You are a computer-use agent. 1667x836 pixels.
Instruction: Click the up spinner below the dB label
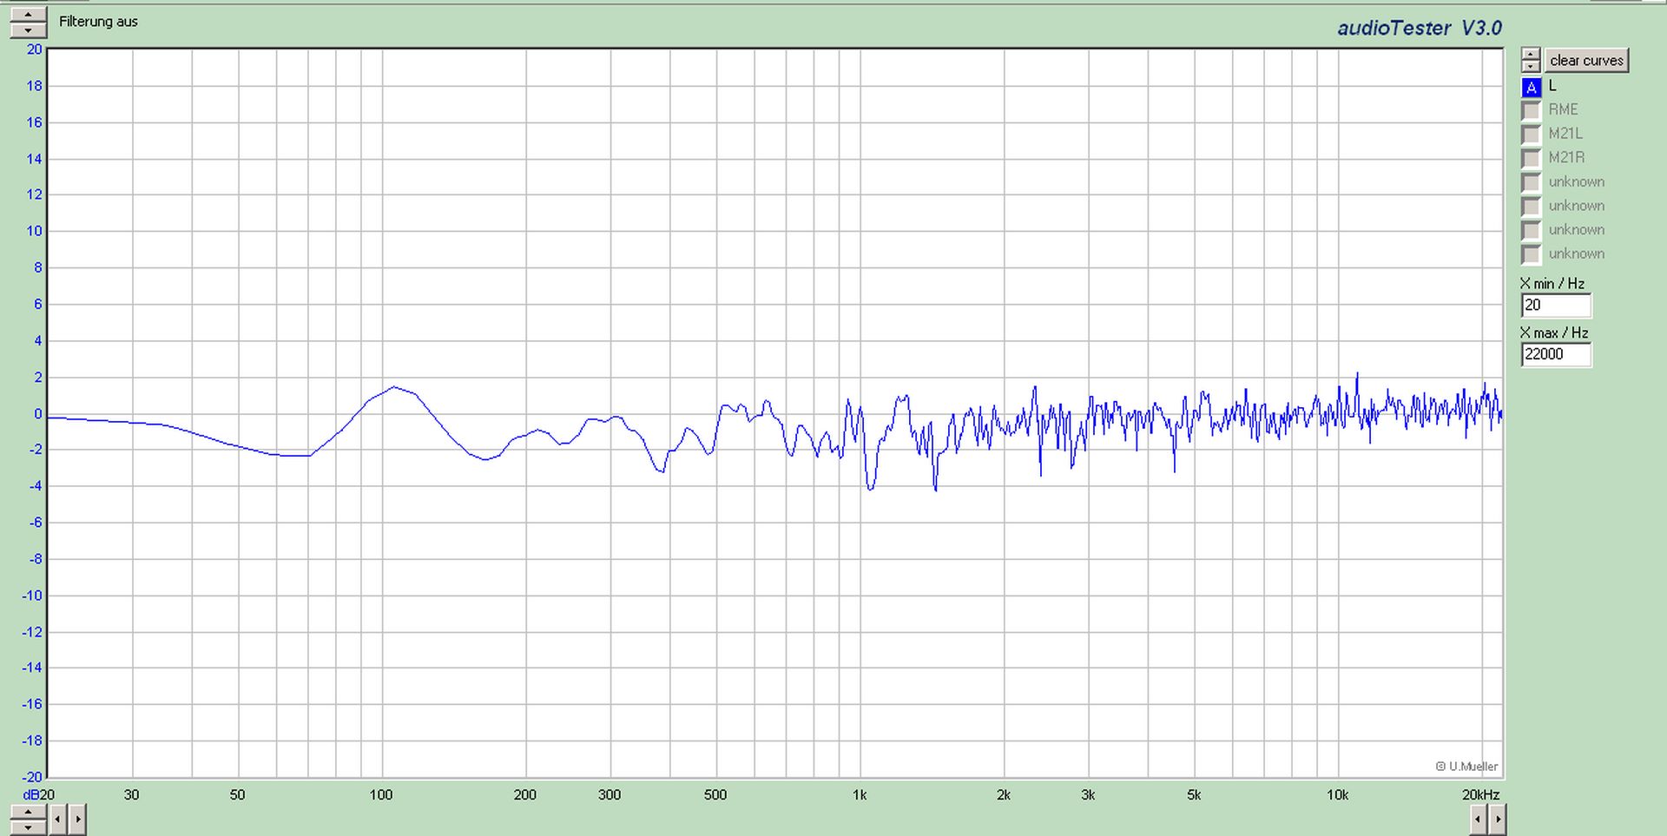[x=28, y=813]
